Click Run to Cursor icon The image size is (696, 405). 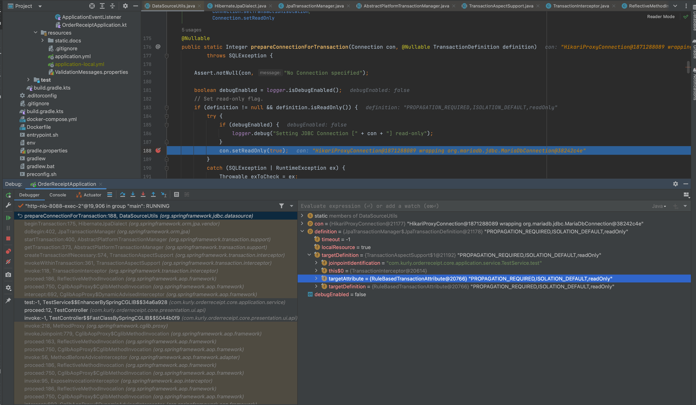[x=163, y=195]
